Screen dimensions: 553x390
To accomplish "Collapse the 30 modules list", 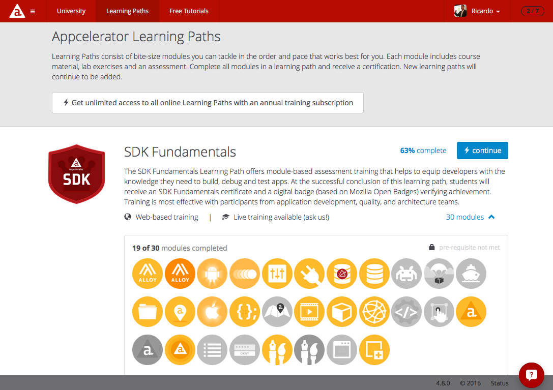I will pyautogui.click(x=470, y=217).
